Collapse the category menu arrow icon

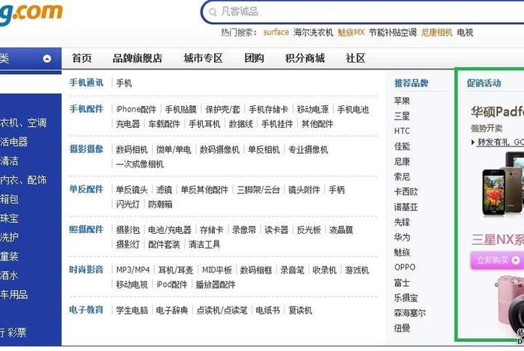click(47, 59)
